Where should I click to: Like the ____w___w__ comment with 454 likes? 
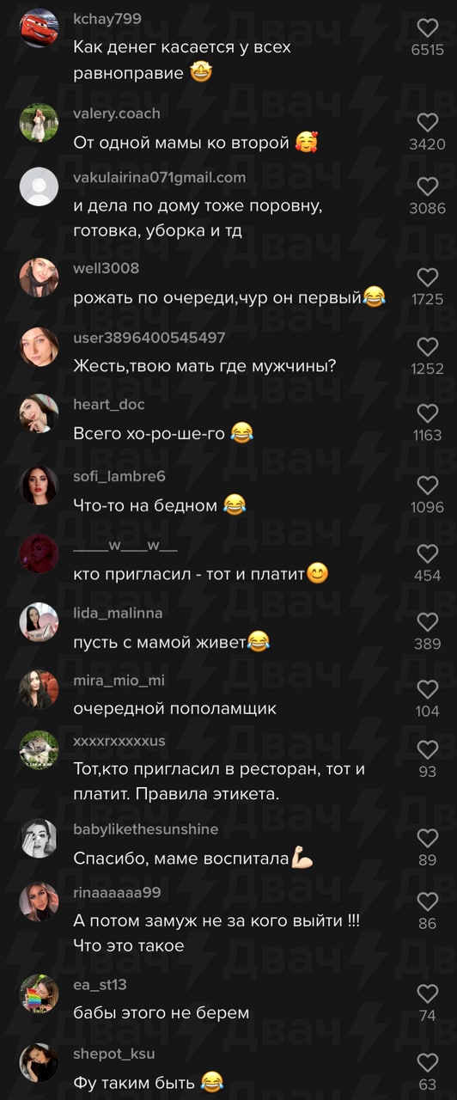[427, 553]
